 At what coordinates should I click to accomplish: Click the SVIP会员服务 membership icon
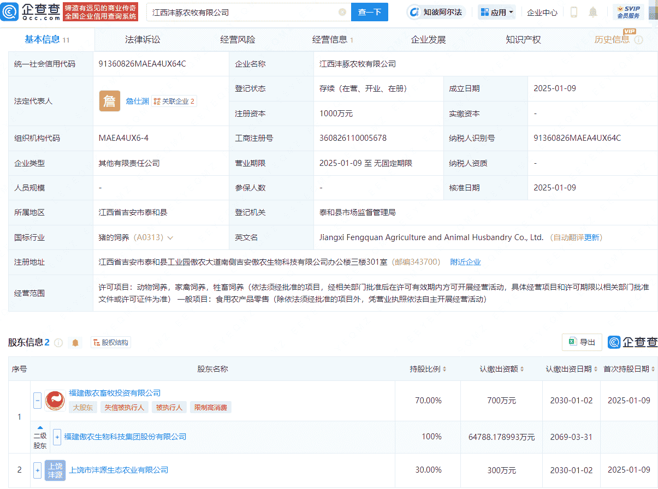(x=629, y=11)
